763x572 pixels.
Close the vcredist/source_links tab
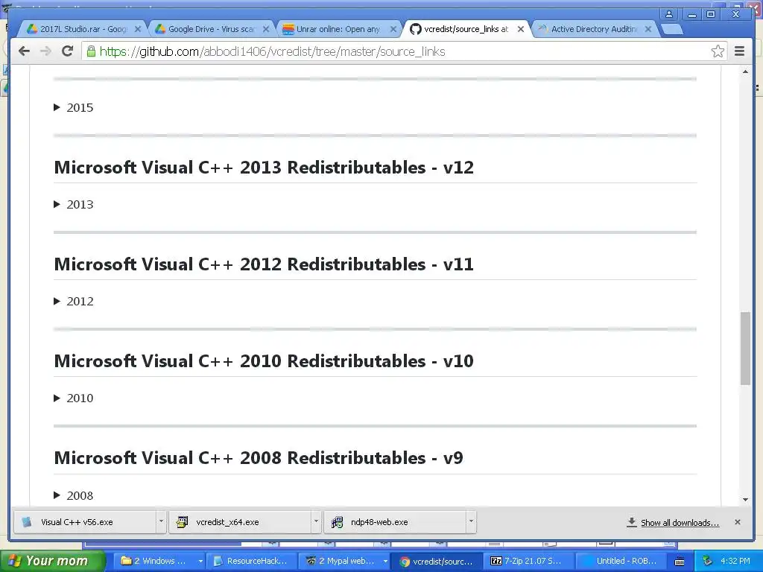pyautogui.click(x=521, y=29)
